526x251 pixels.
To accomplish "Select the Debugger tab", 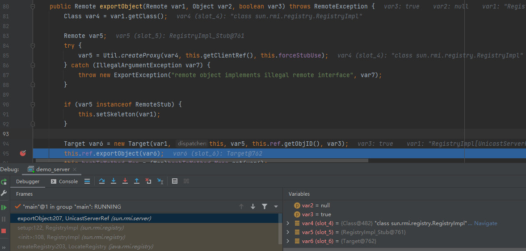I will [28, 181].
